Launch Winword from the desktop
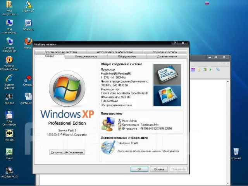Image resolution: width=248 pixels, height=186 pixels. tap(28, 25)
